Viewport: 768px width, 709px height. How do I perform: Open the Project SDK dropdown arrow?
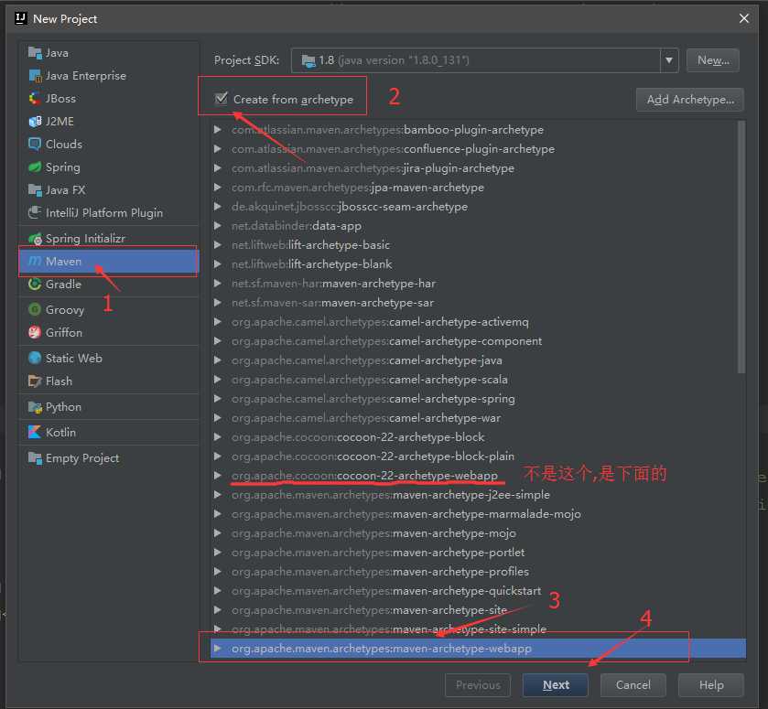tap(668, 60)
